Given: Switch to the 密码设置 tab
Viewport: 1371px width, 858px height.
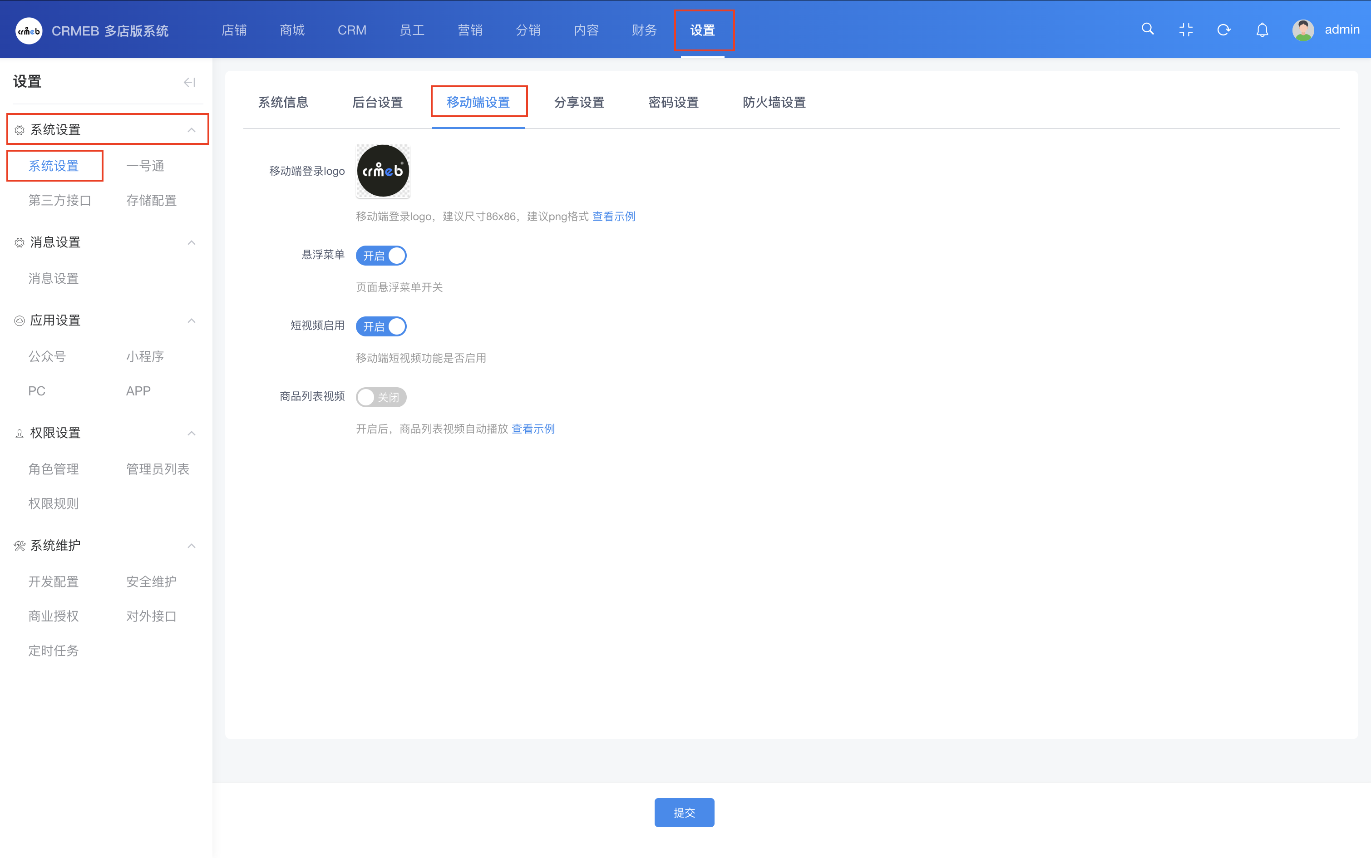Looking at the screenshot, I should (674, 102).
